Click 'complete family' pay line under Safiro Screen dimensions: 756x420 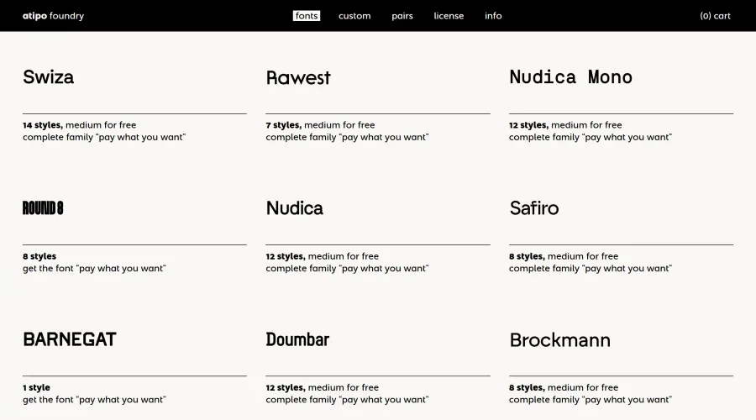[x=591, y=269]
